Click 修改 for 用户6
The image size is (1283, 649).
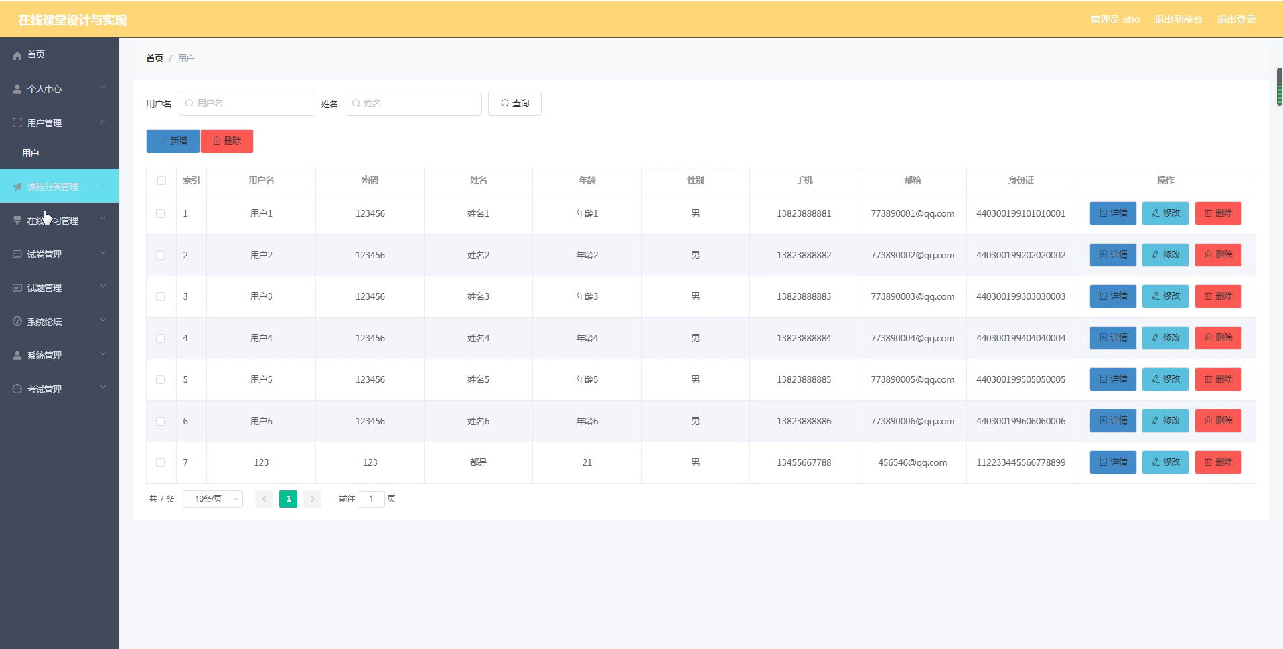coord(1165,421)
